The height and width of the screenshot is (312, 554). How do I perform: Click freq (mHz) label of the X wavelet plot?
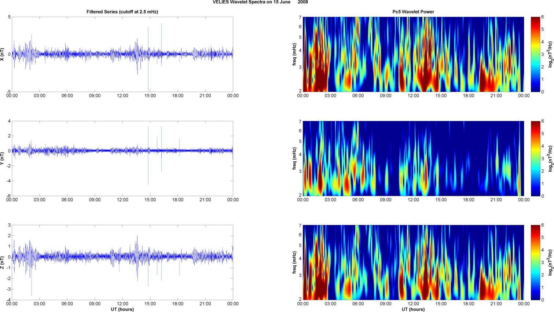click(294, 54)
